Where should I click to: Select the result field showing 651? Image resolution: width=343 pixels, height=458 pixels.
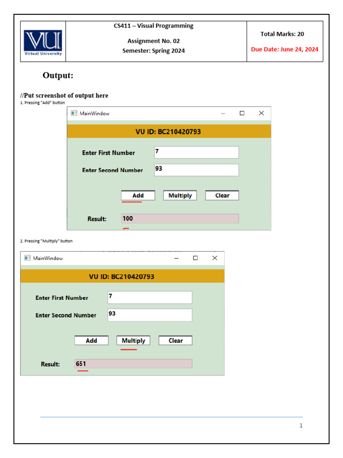(x=133, y=364)
